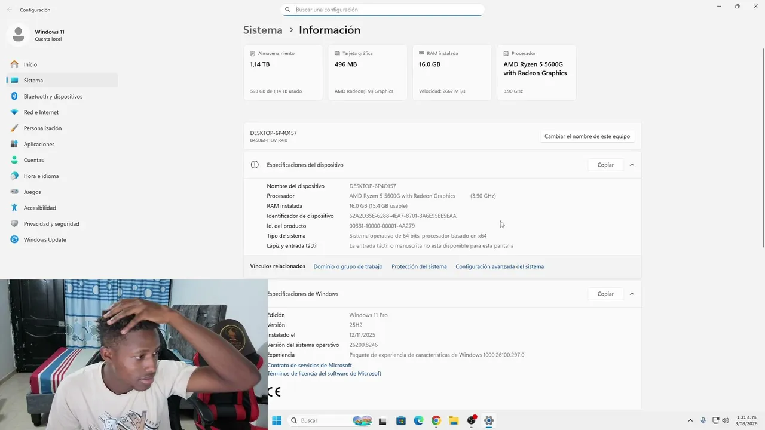Click the magnifier icon in settings search
Image resolution: width=765 pixels, height=430 pixels.
click(x=287, y=10)
